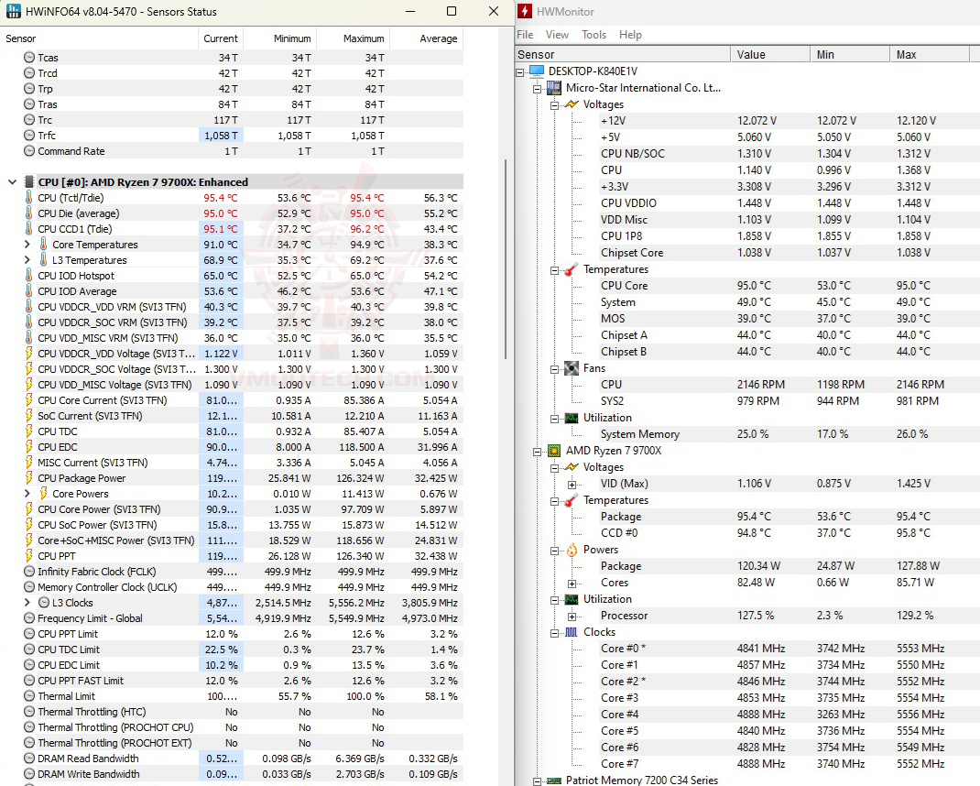Click the HWMonitor lightning bolt title icon
980x786 pixels.
[525, 11]
